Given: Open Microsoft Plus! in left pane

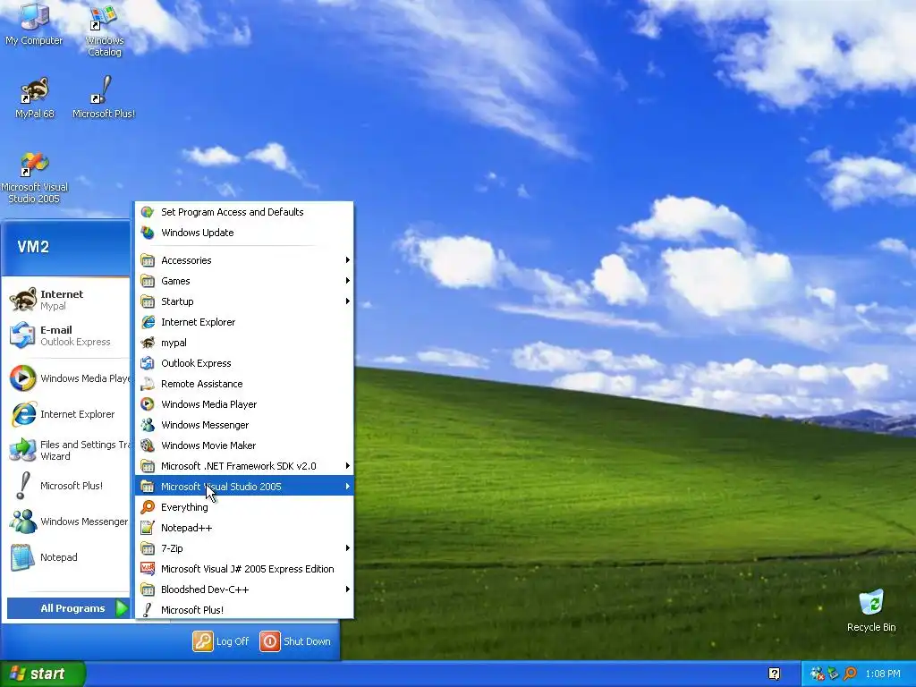Looking at the screenshot, I should click(65, 486).
